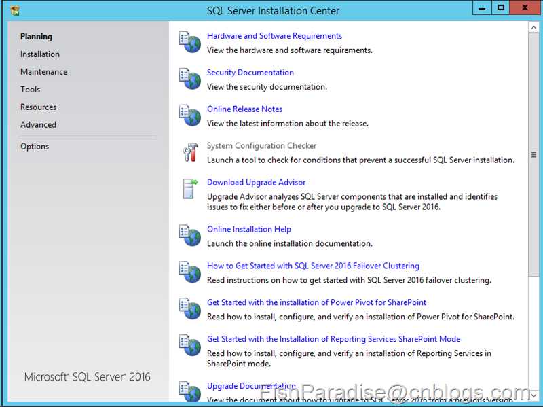Close the SQL Server Installation Center window
The width and height of the screenshot is (543, 407).
pos(525,8)
